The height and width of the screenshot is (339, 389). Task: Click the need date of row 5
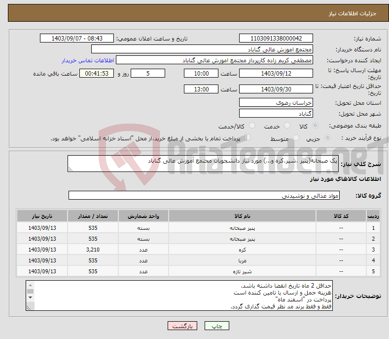(42, 271)
